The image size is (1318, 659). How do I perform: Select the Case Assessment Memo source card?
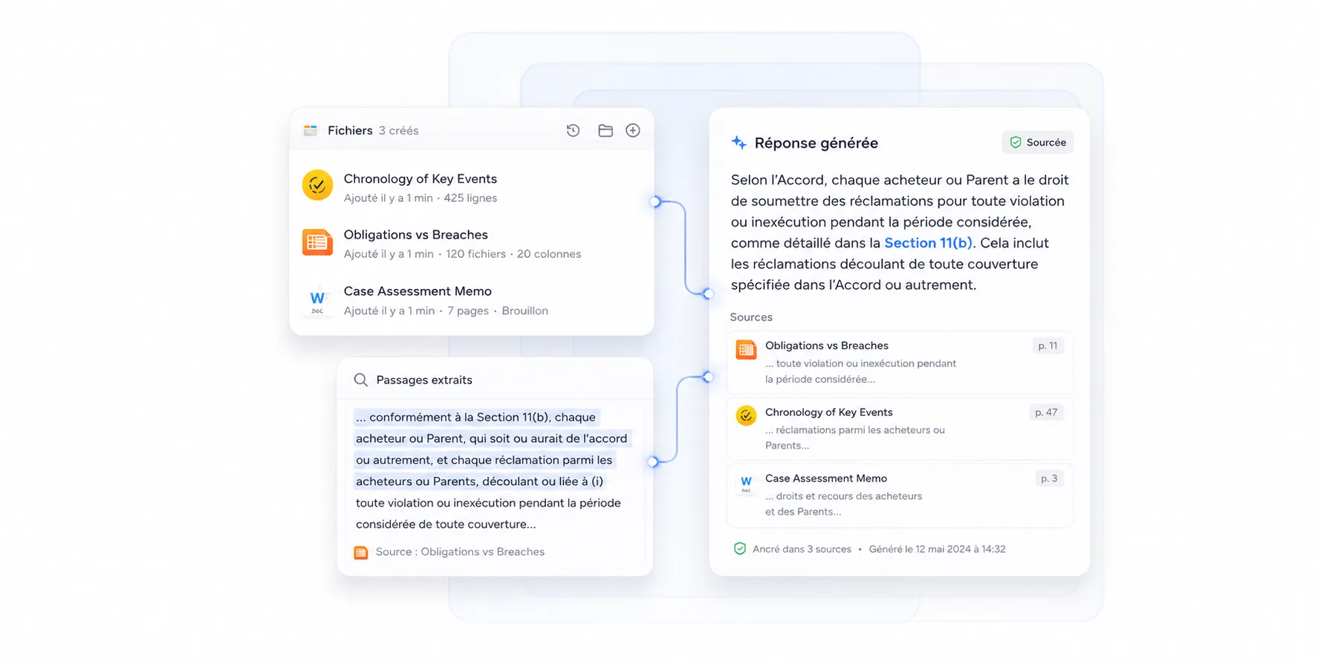coord(900,496)
